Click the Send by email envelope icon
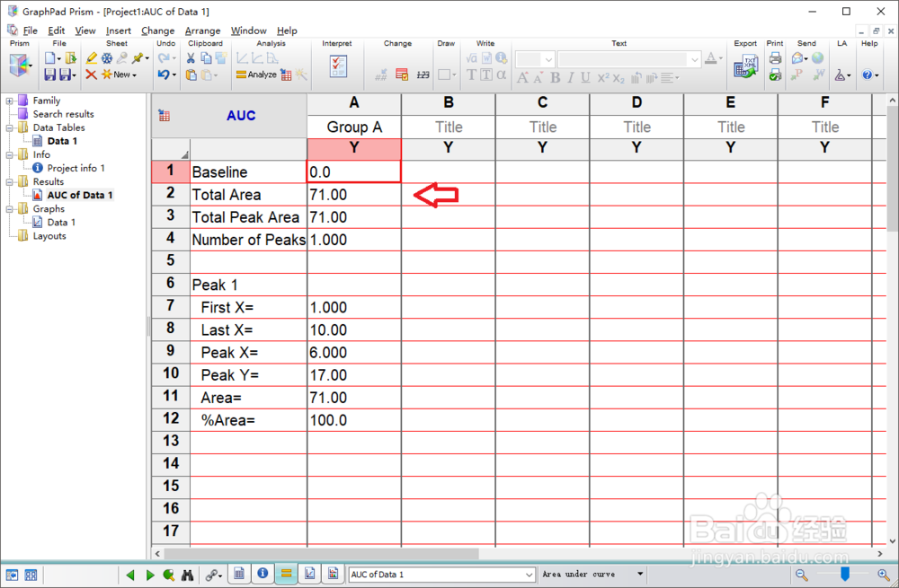This screenshot has width=899, height=588. 797,57
